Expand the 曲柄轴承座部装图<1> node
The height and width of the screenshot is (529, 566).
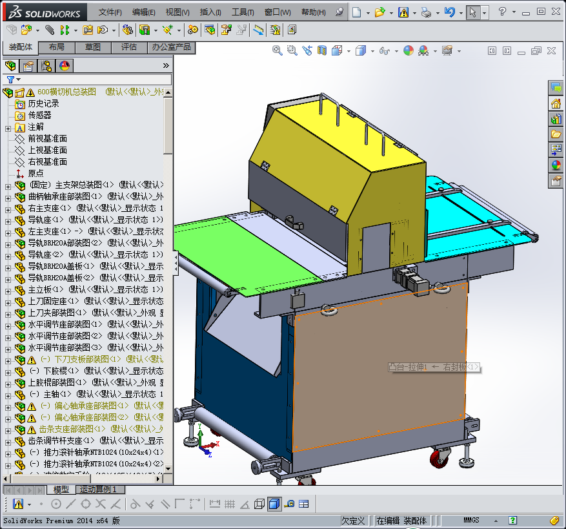tap(8, 198)
